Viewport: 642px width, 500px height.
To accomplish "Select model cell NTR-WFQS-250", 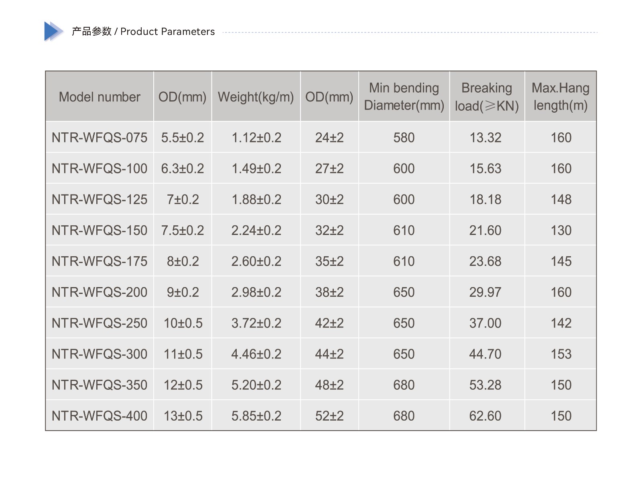I will click(100, 323).
